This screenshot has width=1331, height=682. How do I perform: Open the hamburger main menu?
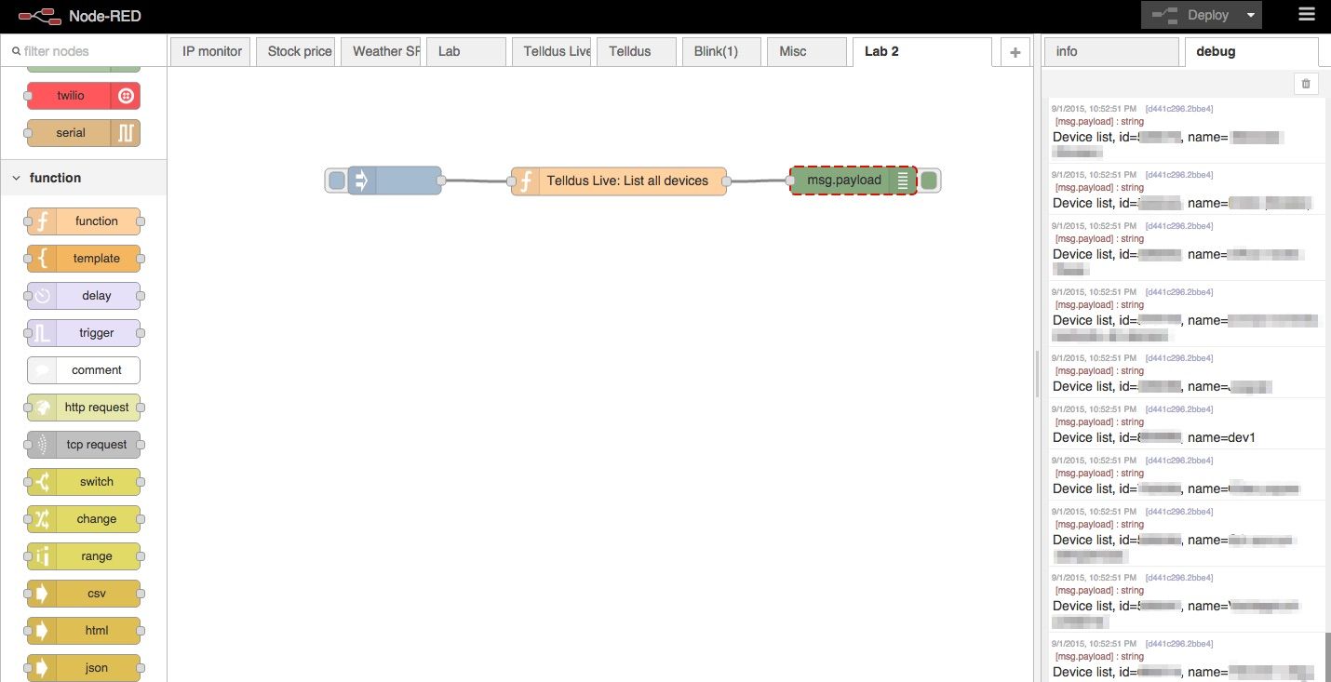(x=1307, y=15)
